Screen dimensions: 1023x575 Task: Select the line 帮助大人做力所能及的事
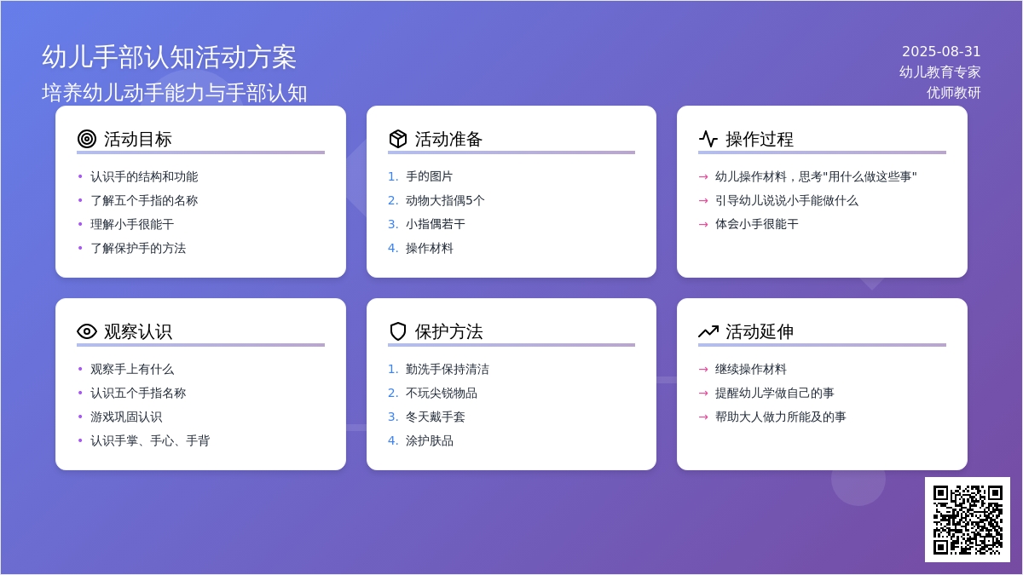[781, 417]
